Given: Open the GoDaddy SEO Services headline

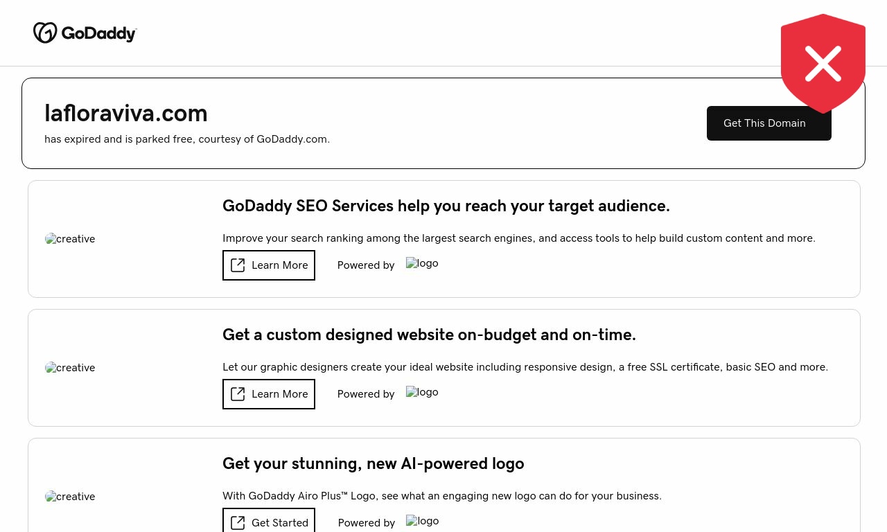Looking at the screenshot, I should pyautogui.click(x=446, y=206).
